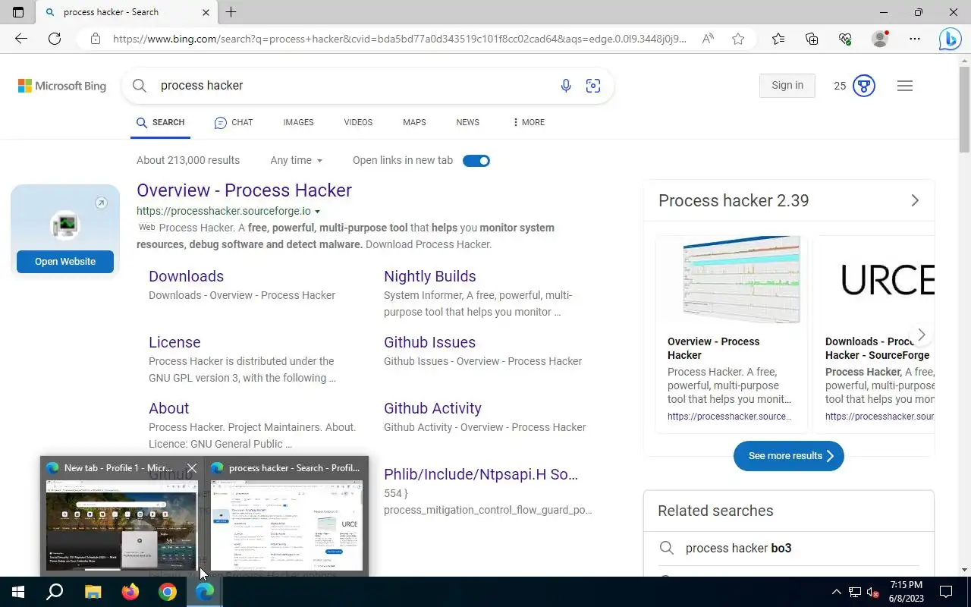Add this page to favorites

click(x=738, y=39)
